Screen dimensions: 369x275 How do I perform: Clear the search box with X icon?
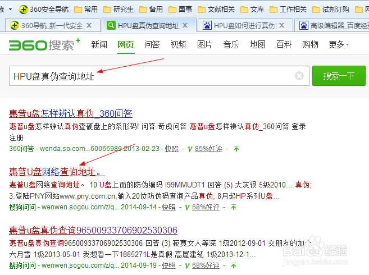coord(299,76)
